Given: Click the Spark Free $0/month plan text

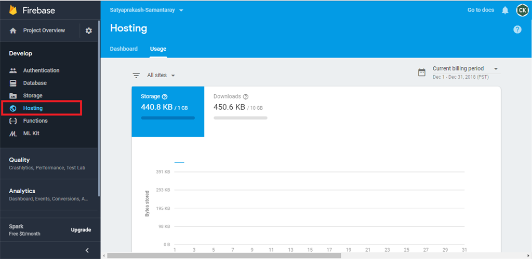Looking at the screenshot, I should coord(25,230).
